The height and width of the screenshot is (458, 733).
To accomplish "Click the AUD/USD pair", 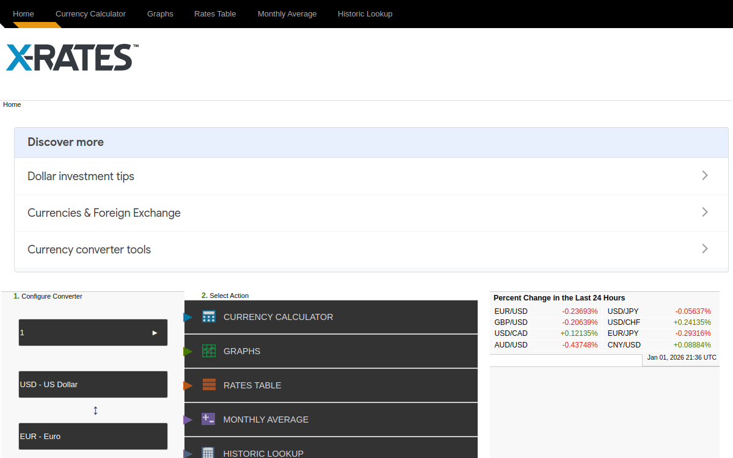I will 511,345.
